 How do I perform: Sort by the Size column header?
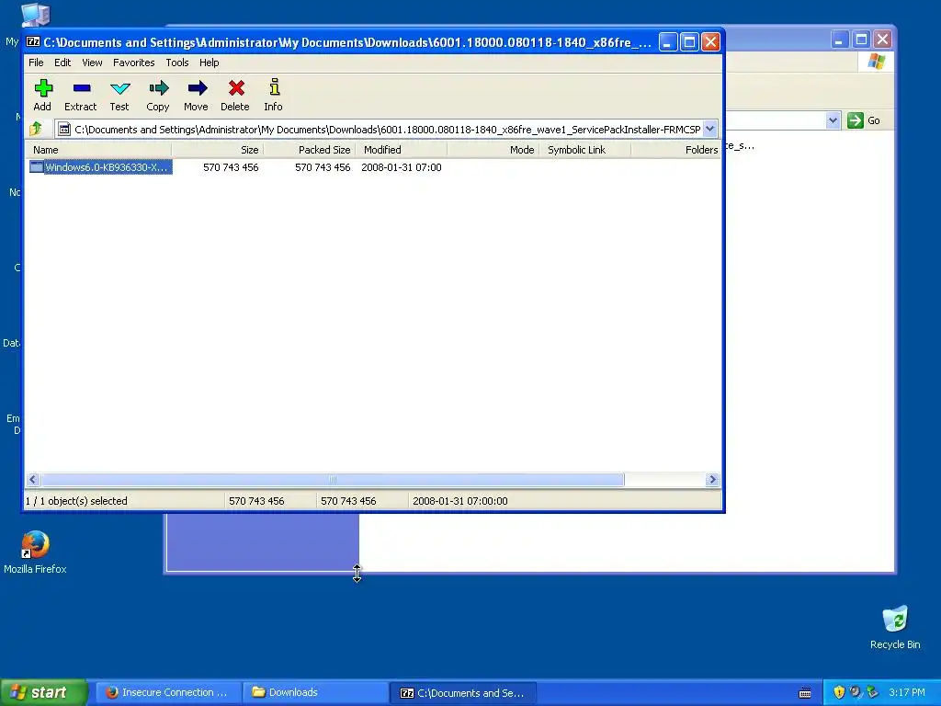[x=217, y=150]
